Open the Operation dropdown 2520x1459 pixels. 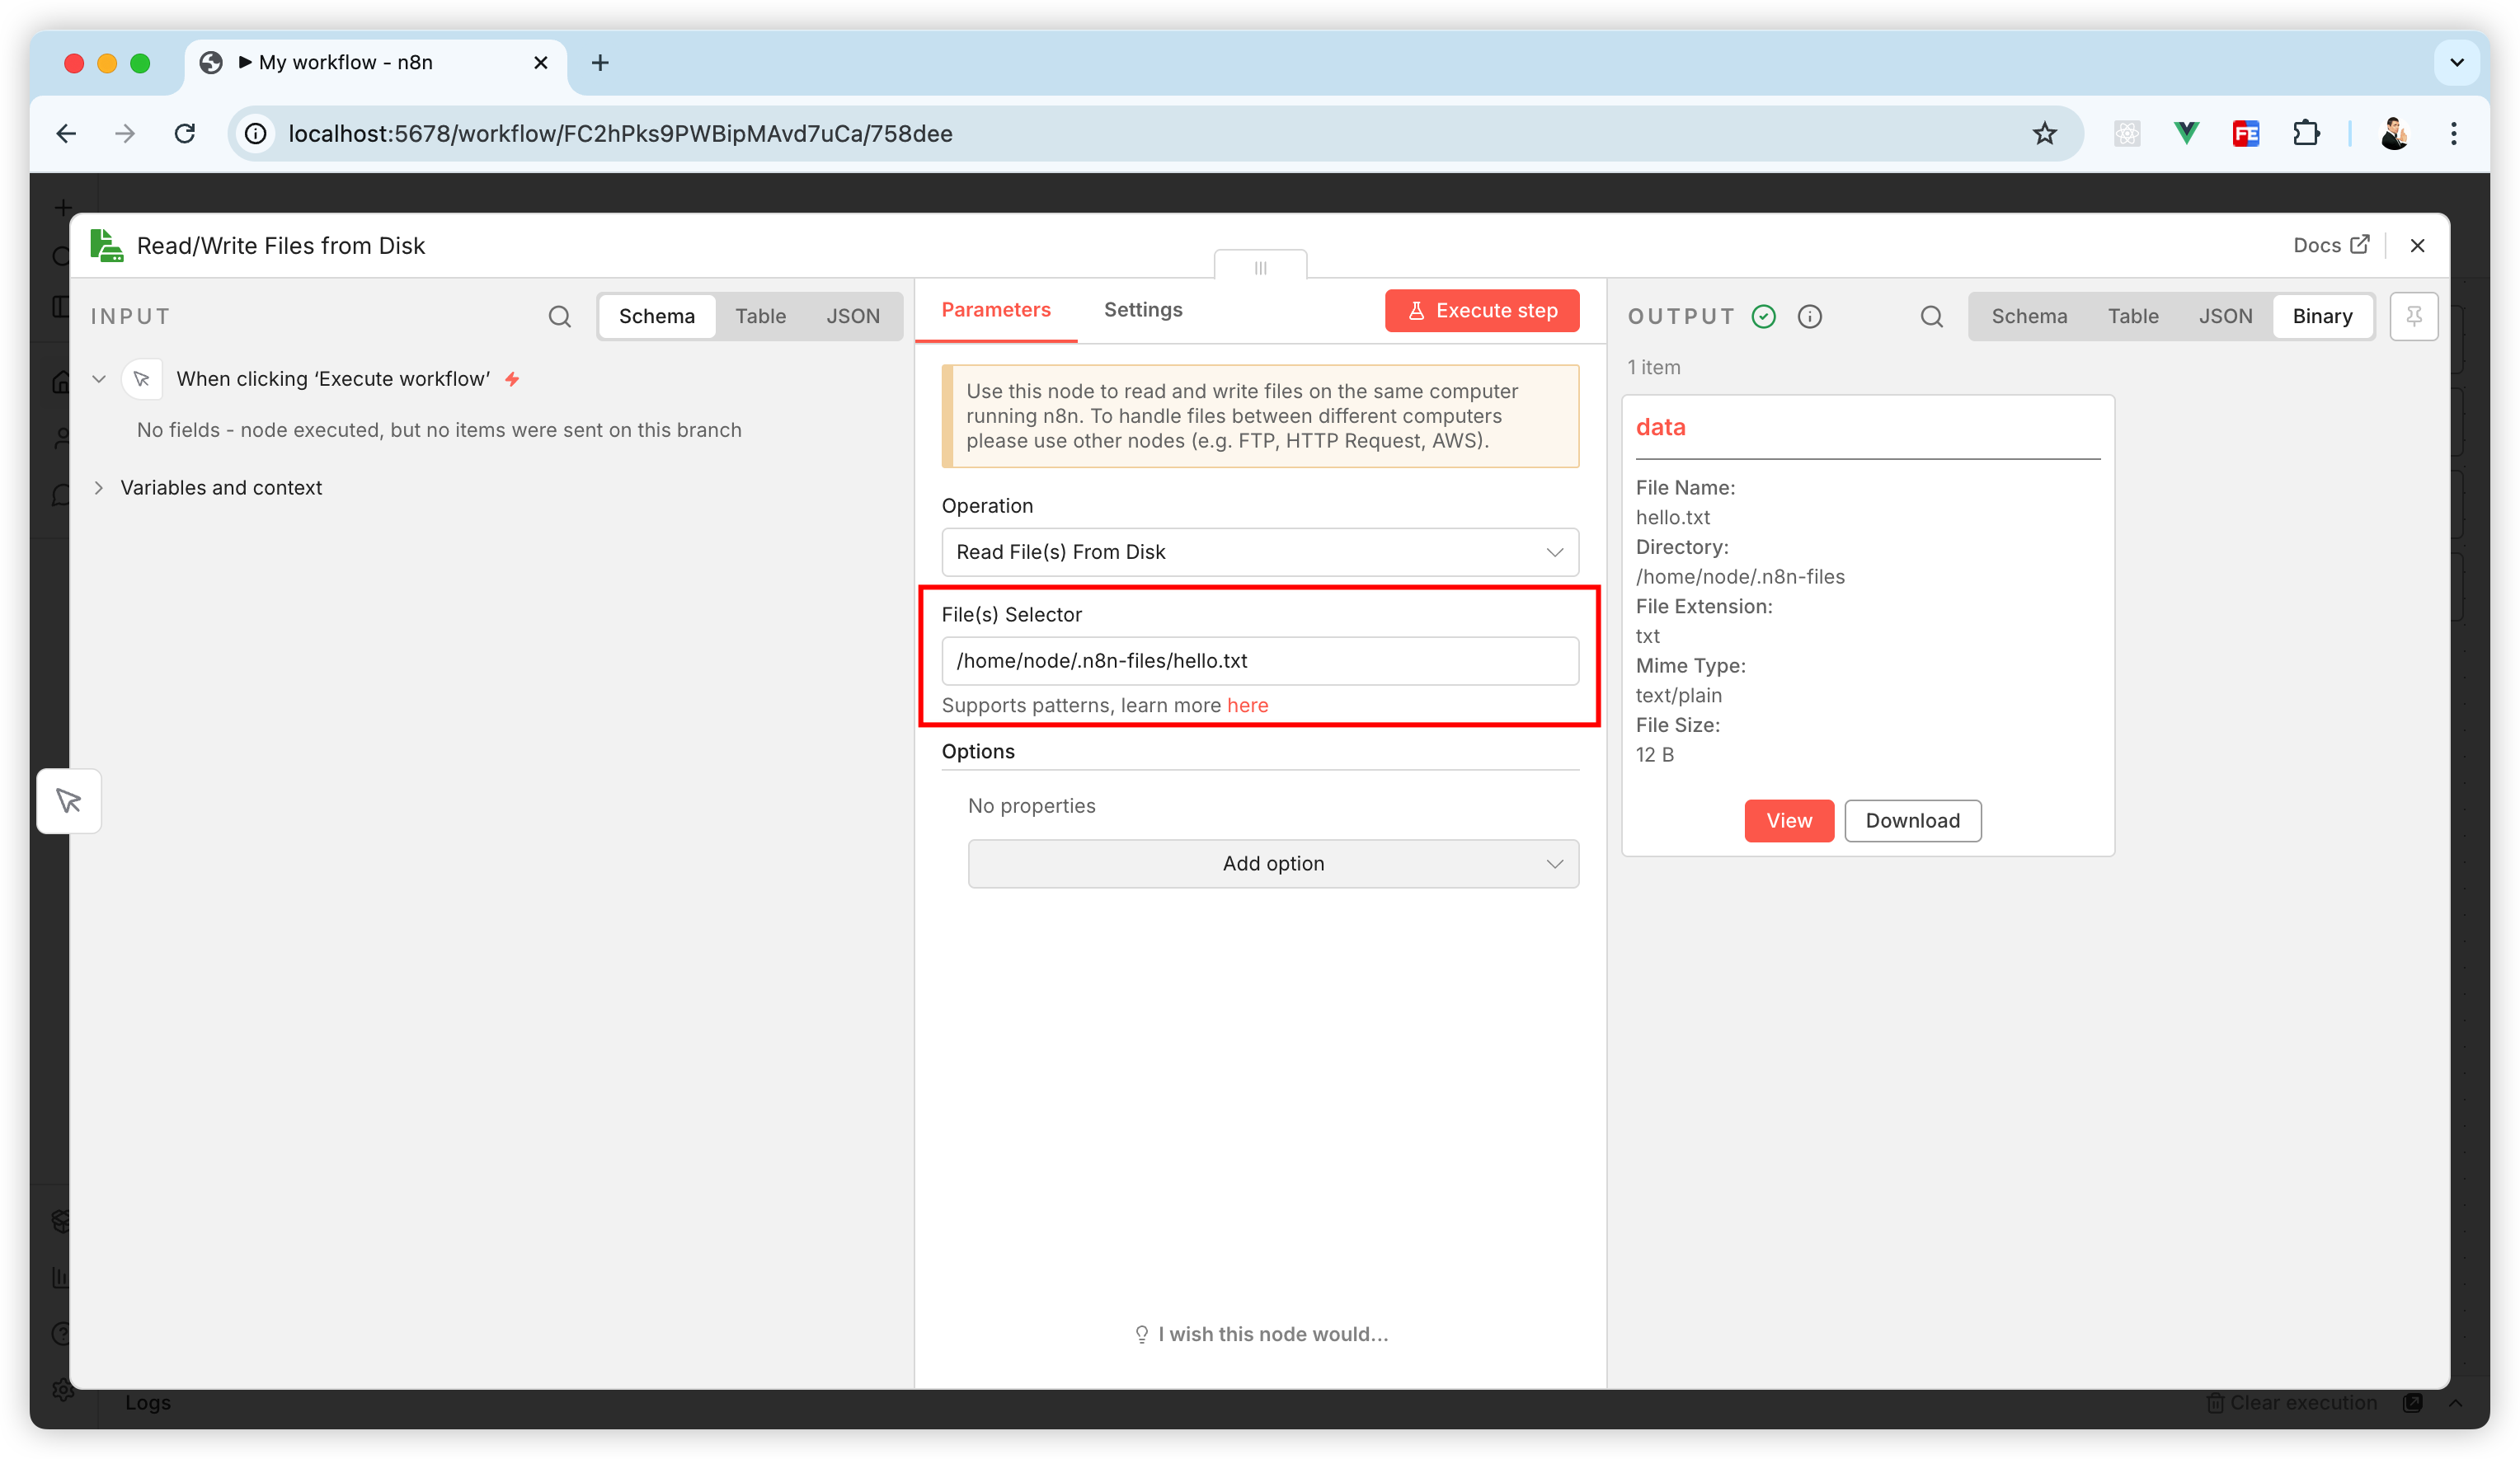tap(1259, 551)
